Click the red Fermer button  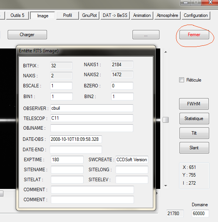[x=194, y=35]
